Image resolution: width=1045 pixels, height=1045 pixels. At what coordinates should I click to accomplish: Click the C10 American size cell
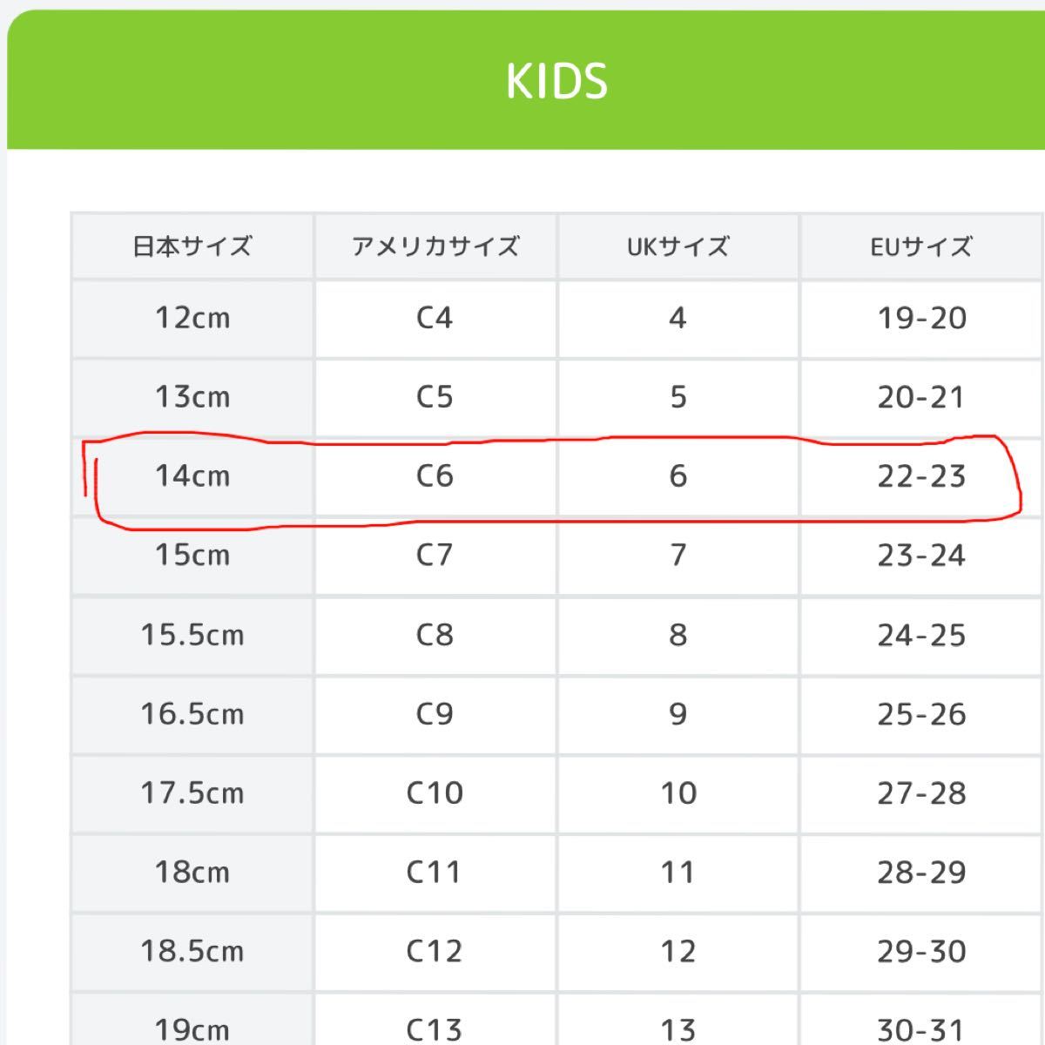click(x=435, y=793)
